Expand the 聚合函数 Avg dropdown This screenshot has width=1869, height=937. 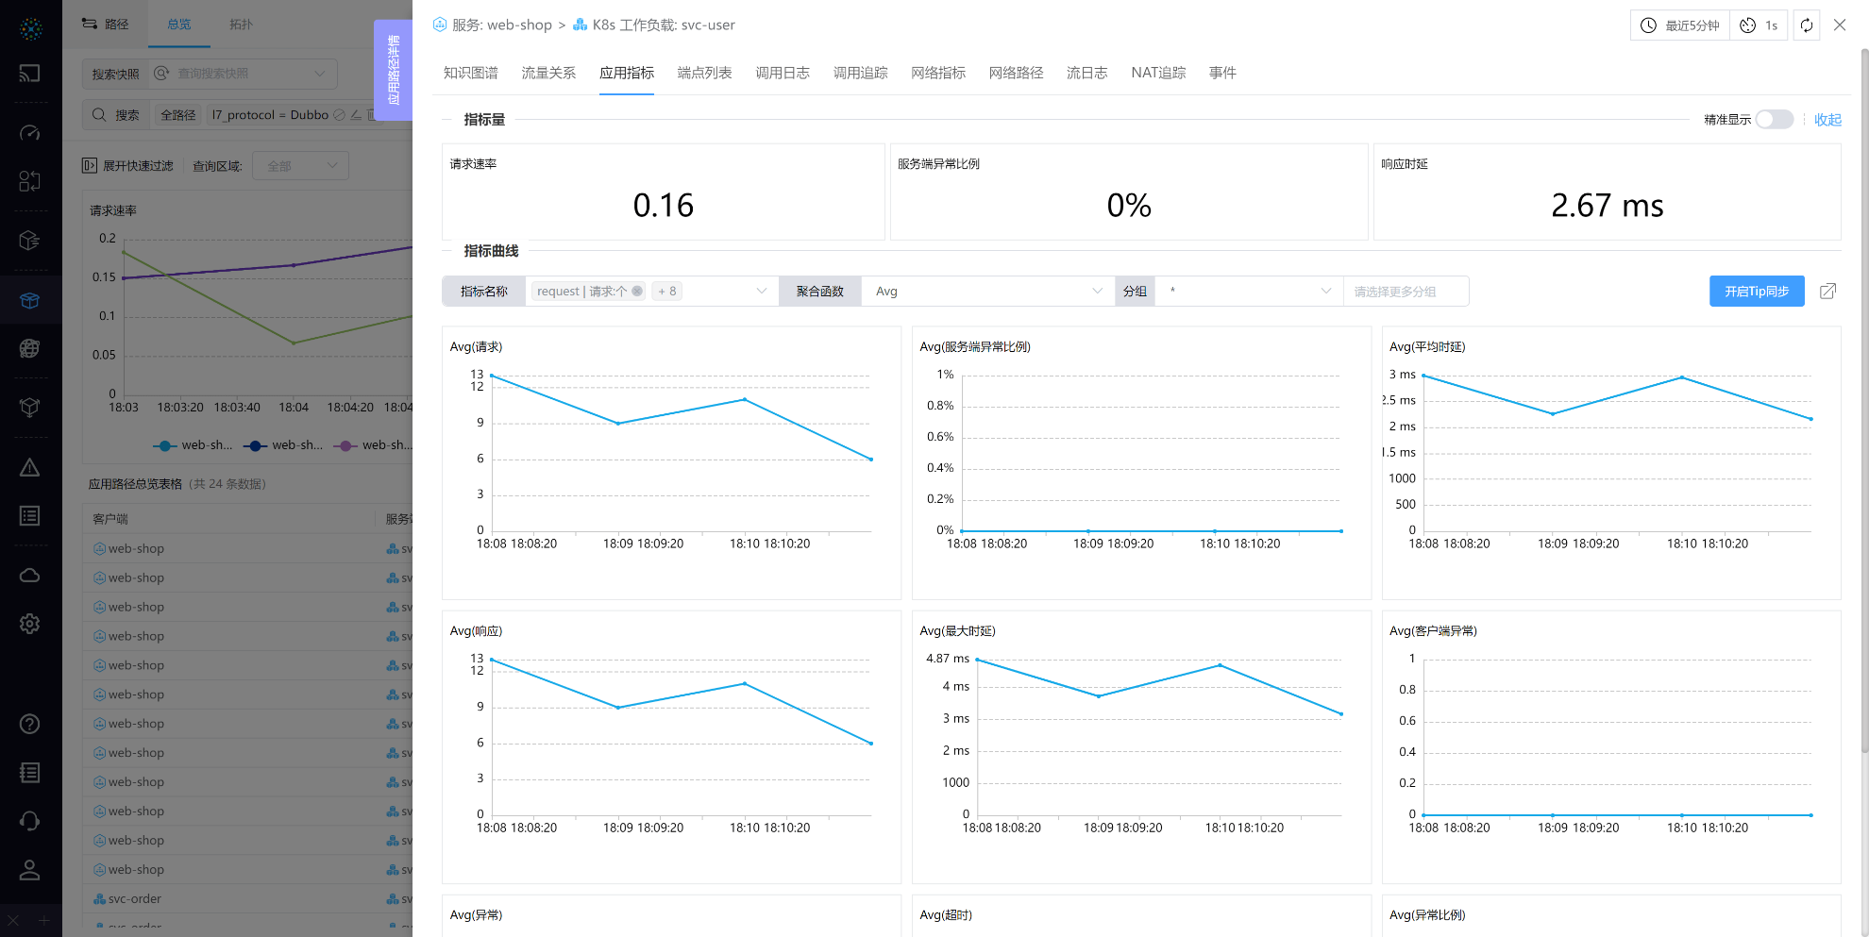pyautogui.click(x=987, y=292)
